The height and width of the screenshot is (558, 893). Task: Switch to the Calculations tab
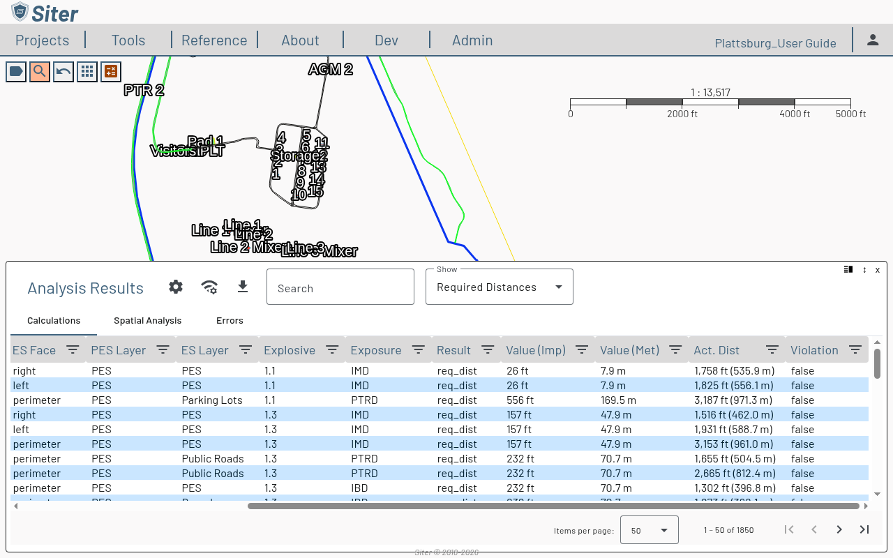[54, 320]
